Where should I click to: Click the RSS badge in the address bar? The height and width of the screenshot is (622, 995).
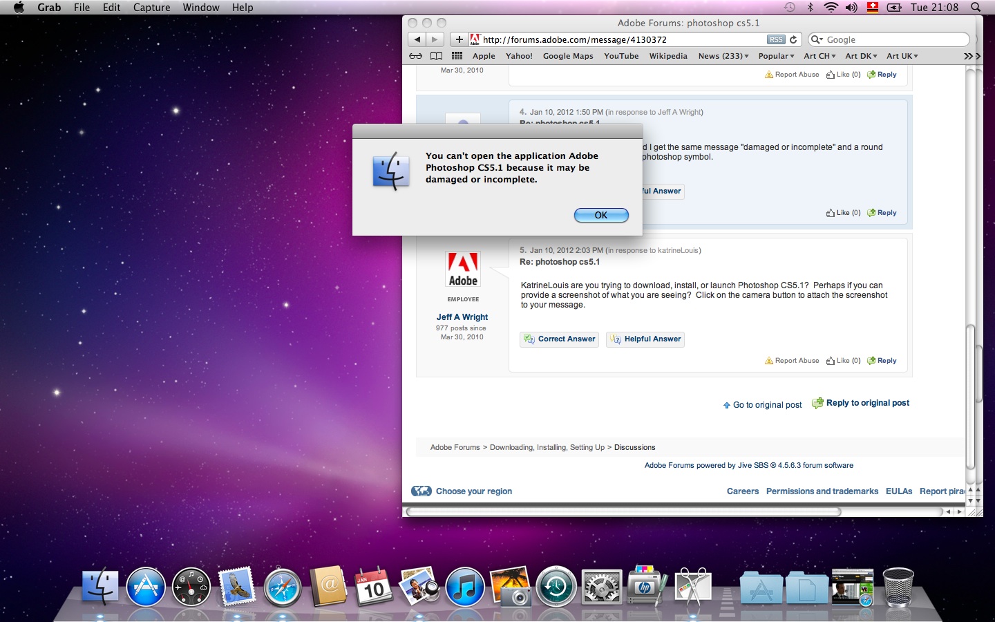click(776, 39)
